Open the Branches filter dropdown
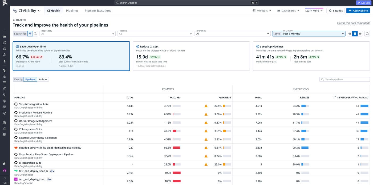 pyautogui.click(x=233, y=34)
